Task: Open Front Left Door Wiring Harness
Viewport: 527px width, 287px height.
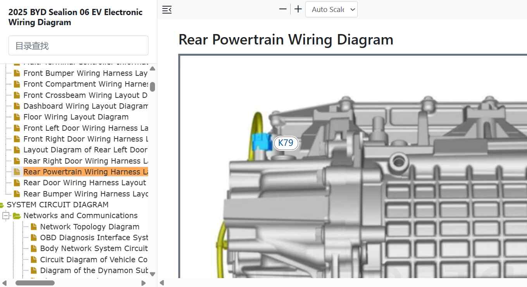Action: click(86, 128)
